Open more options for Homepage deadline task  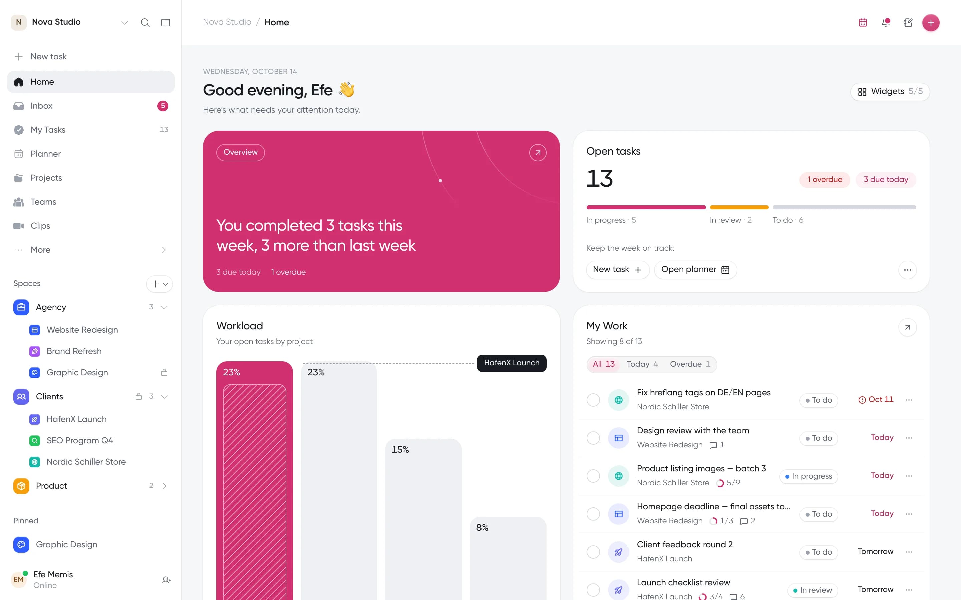click(909, 514)
